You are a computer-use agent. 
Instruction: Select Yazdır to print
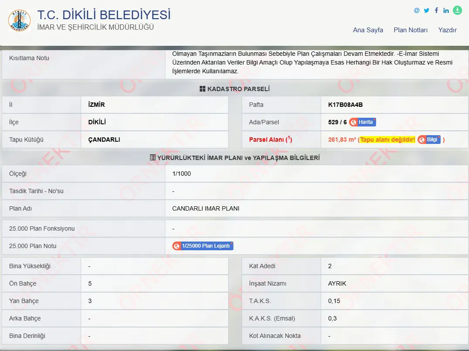pyautogui.click(x=448, y=30)
